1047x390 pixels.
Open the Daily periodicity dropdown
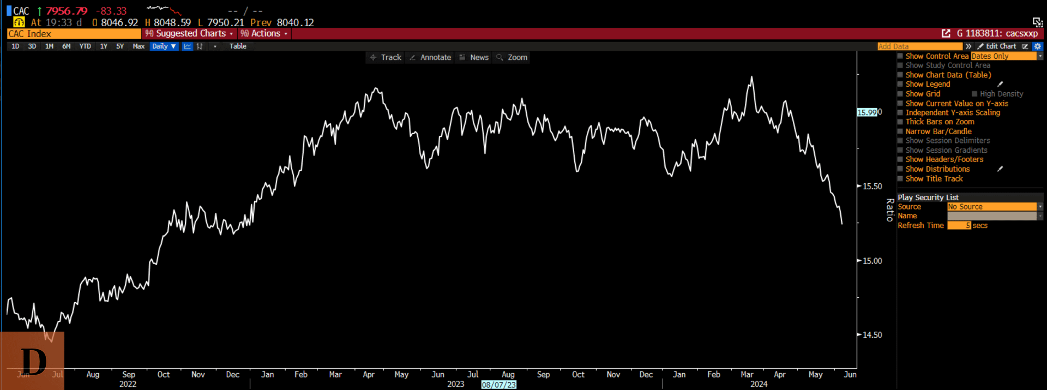(x=164, y=46)
